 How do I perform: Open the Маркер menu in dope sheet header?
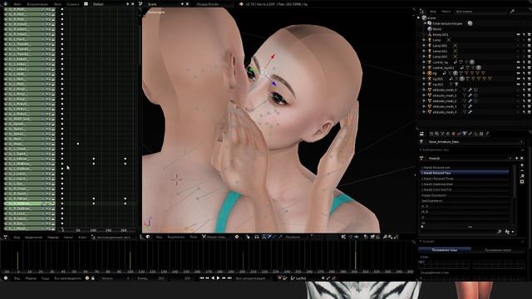53,238
